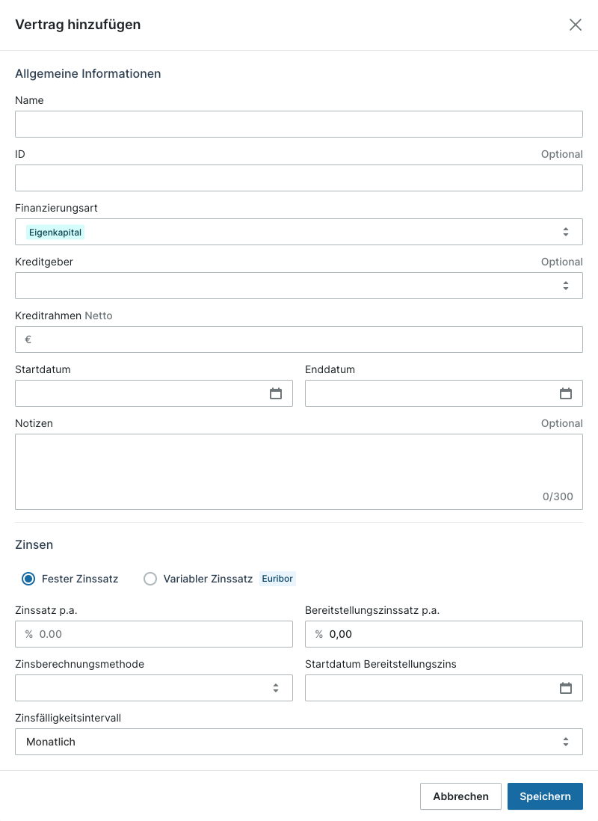Open the Kreditgeber dropdown
Screen dimensions: 598x821
(x=298, y=286)
